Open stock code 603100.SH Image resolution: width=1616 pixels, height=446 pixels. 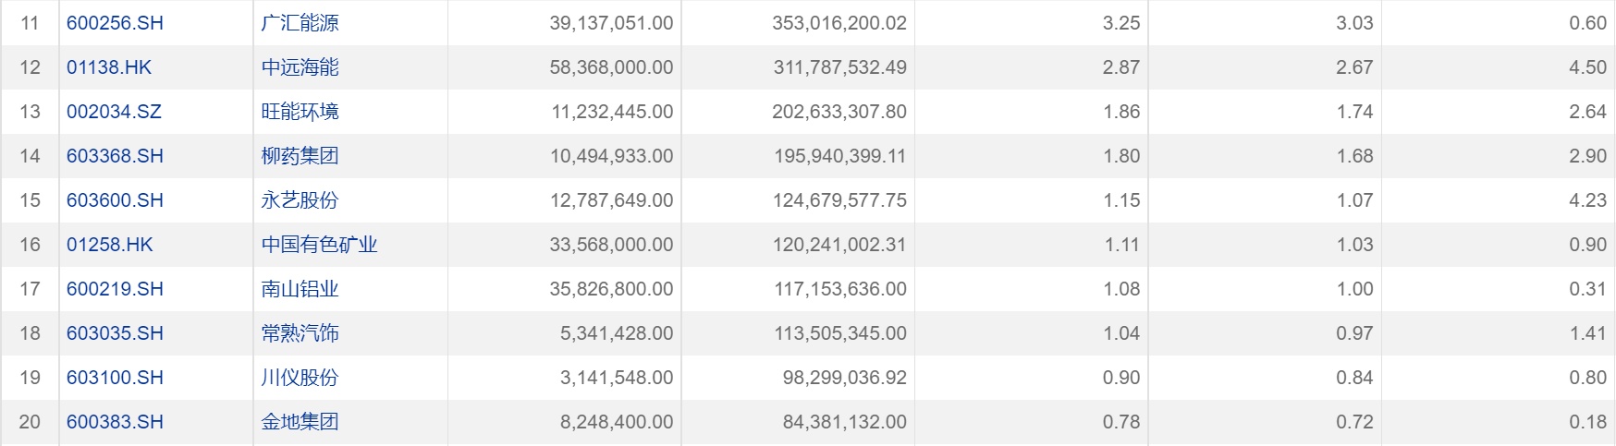tap(115, 378)
